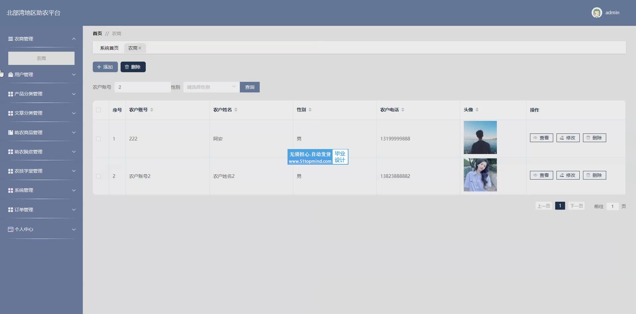Image resolution: width=636 pixels, height=314 pixels.
Task: Click the 添加 button
Action: click(105, 67)
